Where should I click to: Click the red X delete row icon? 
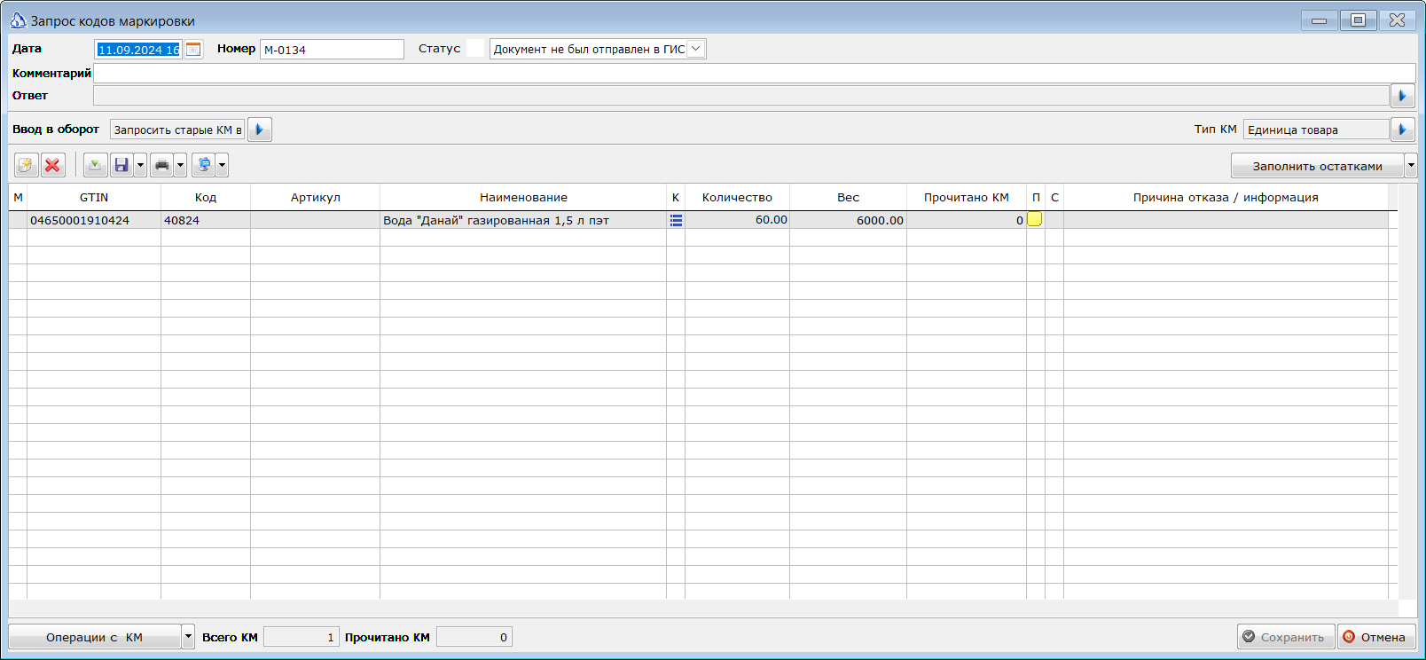[x=53, y=165]
